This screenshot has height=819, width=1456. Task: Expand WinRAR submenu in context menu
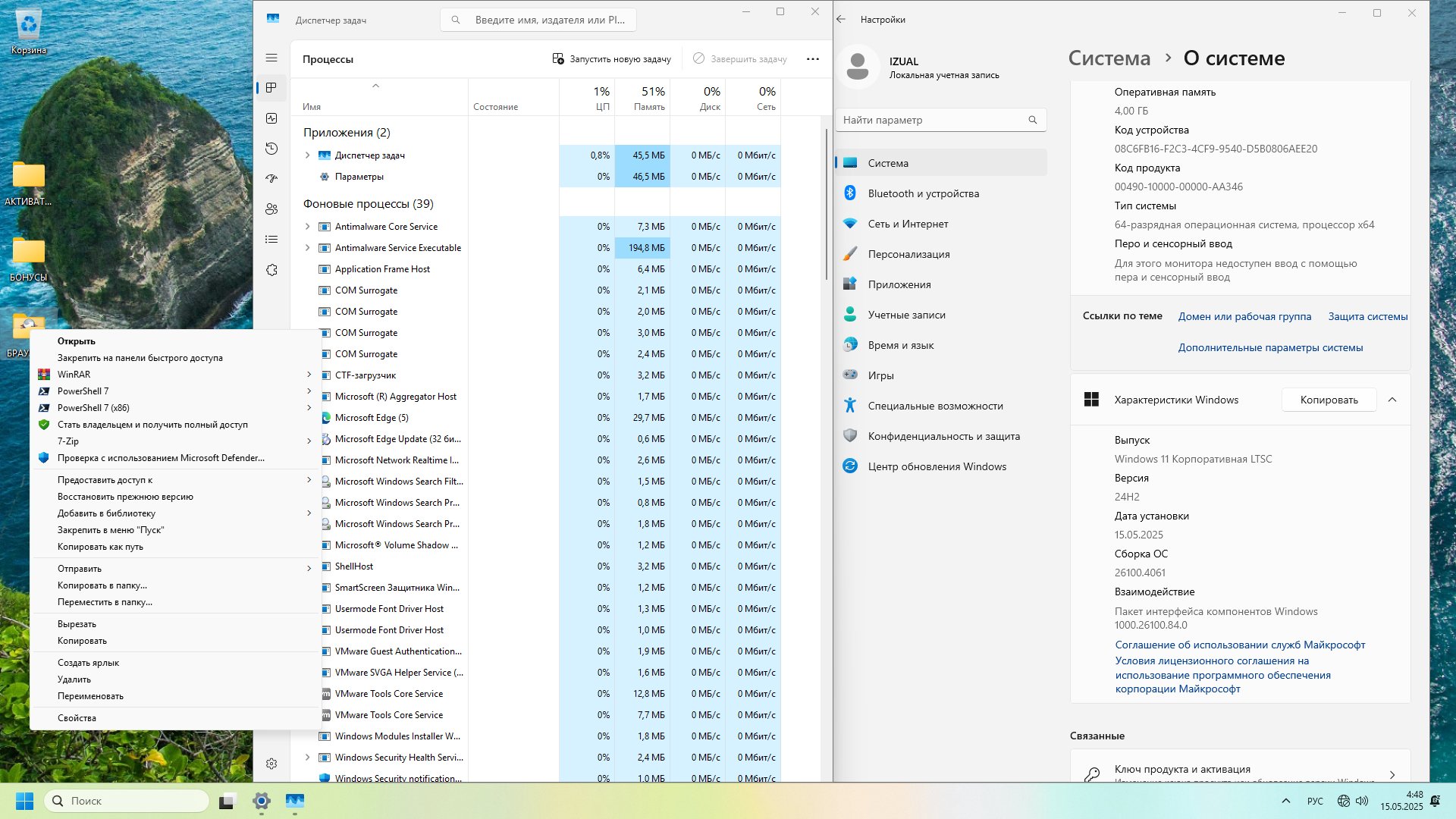tap(174, 374)
